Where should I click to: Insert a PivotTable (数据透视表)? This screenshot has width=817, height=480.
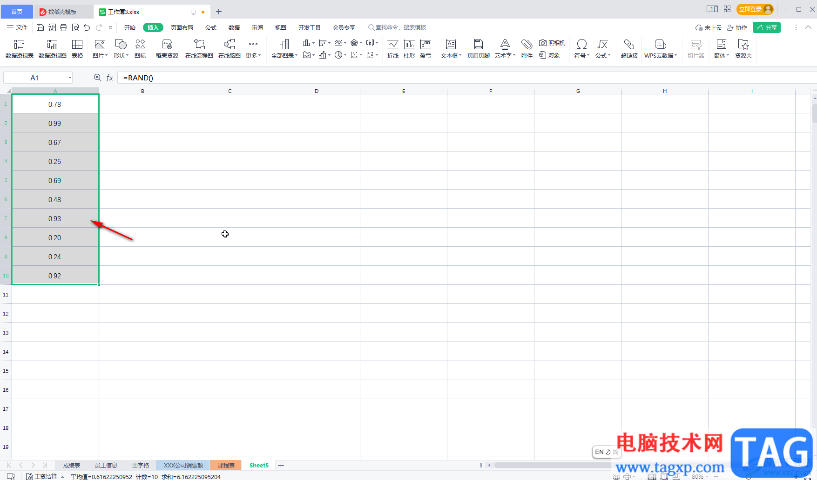[19, 49]
